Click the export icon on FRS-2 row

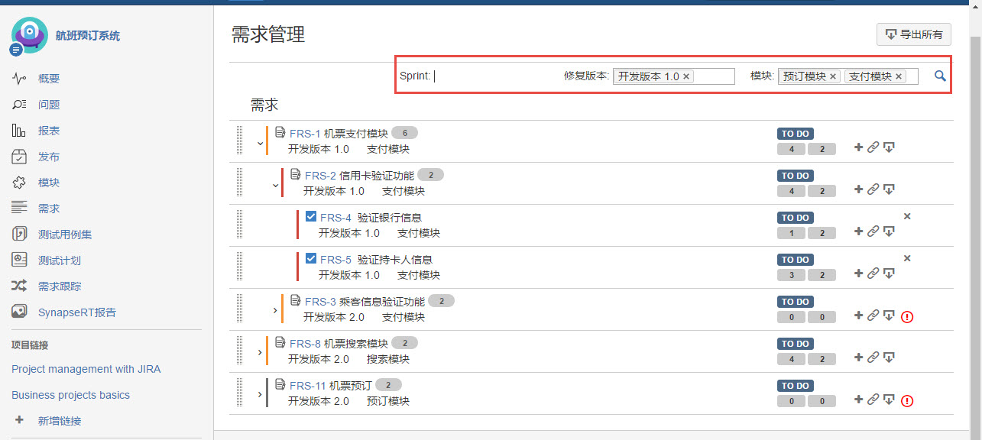889,189
